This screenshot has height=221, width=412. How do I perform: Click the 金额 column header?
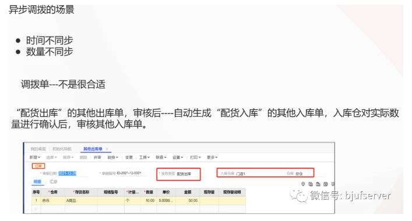coord(188,192)
